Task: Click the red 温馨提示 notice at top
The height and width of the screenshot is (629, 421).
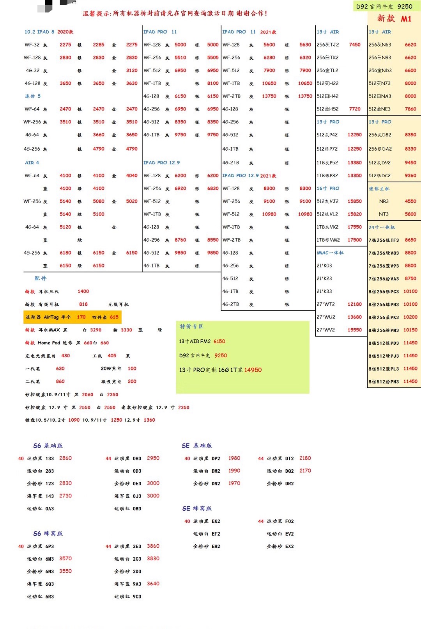Action: tap(175, 13)
